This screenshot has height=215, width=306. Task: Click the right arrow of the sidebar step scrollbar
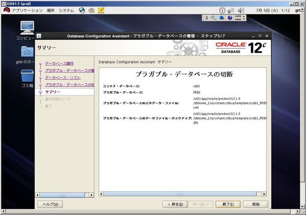(91, 195)
